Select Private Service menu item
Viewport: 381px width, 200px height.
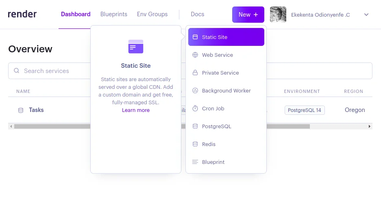click(226, 73)
